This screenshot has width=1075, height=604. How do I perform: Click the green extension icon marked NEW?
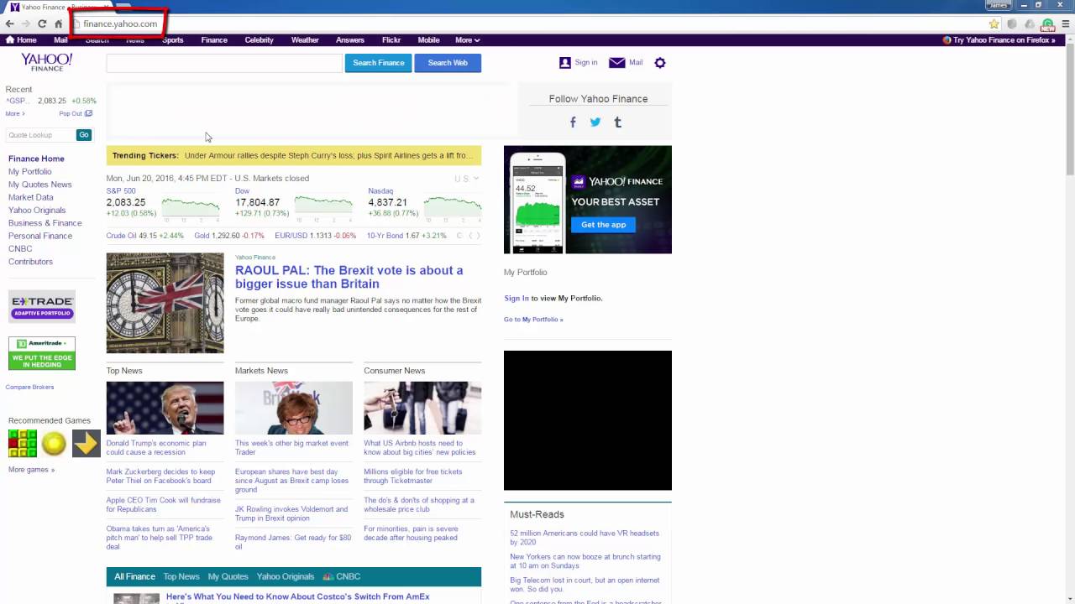coord(1047,25)
